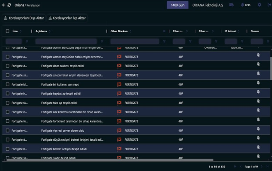Click bell icon for Fortigate fake ap row
The height and width of the screenshot is (171, 272).
[258, 101]
